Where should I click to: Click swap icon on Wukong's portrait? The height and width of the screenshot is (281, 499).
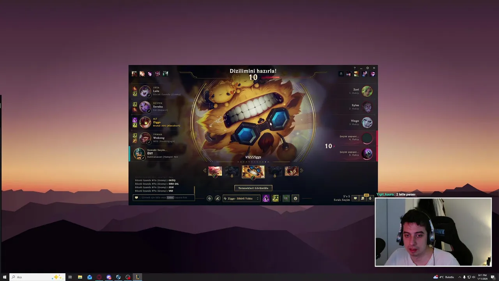149,142
